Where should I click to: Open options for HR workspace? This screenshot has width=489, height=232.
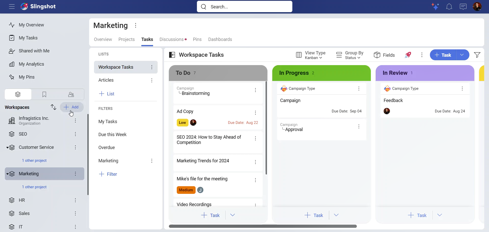(x=75, y=200)
